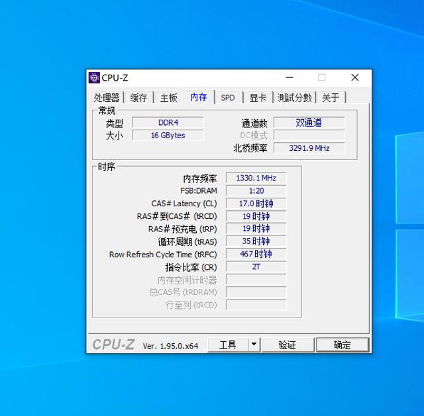Click the CAS# Latency (CL) label
The height and width of the screenshot is (416, 424).
[184, 204]
